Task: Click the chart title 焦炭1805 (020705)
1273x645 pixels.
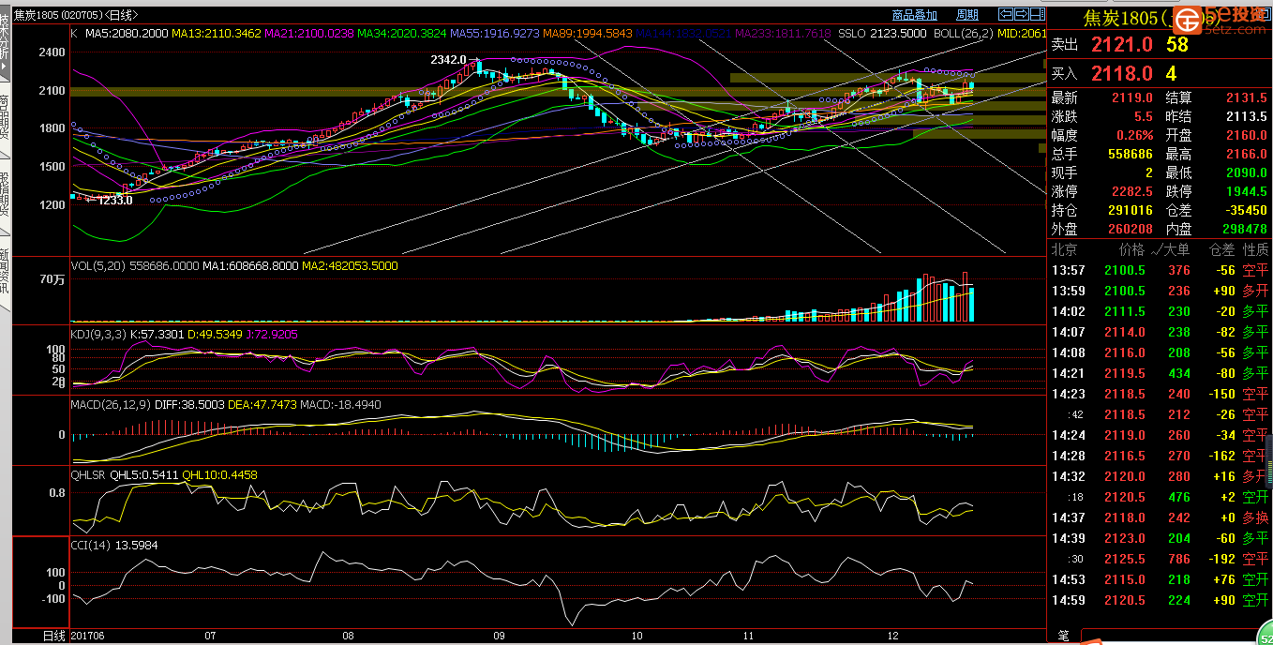Action: (58, 15)
